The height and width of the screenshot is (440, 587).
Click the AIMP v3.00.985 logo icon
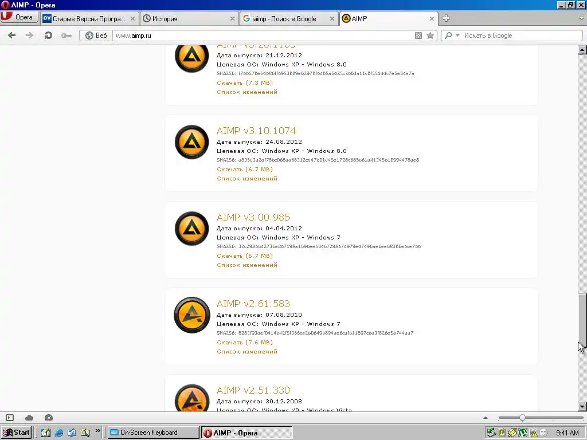[x=191, y=229]
